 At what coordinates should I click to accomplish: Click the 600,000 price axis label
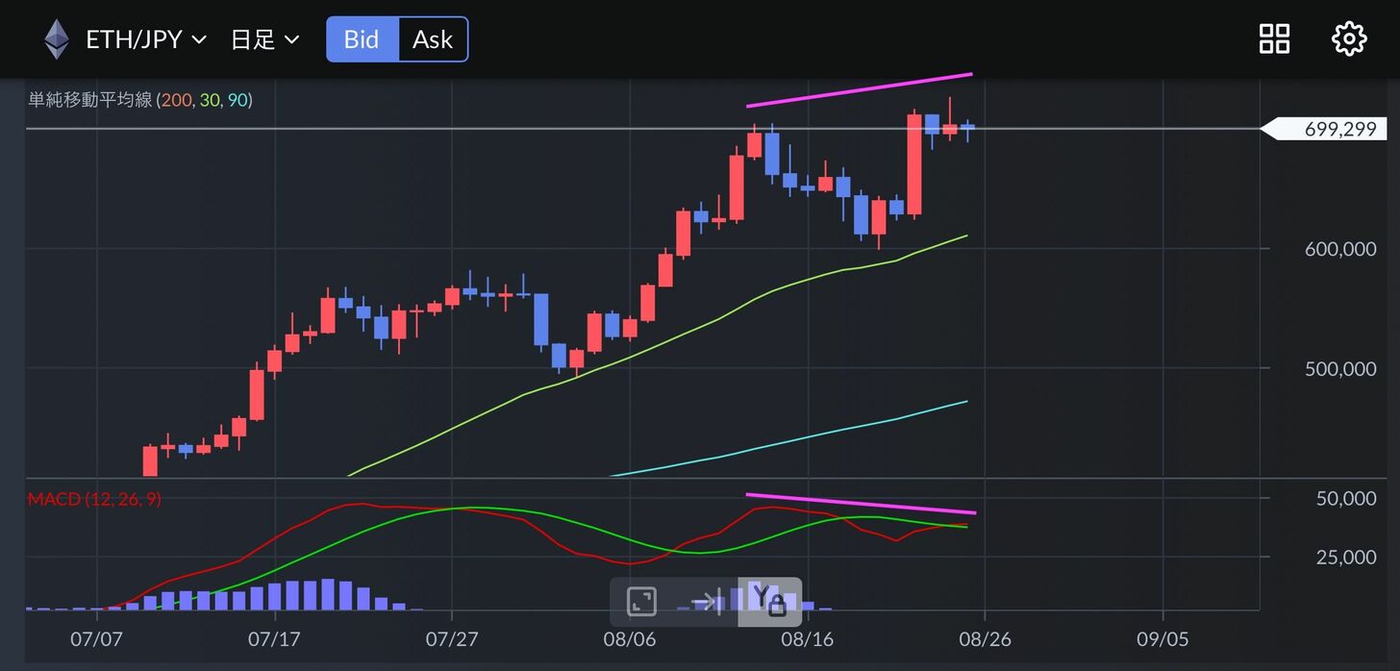(1340, 249)
